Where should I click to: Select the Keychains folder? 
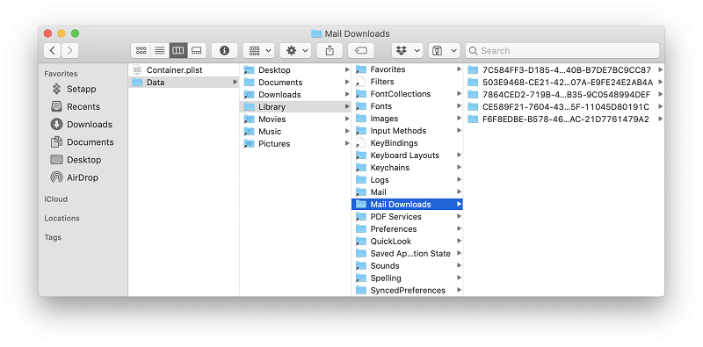tap(407, 168)
